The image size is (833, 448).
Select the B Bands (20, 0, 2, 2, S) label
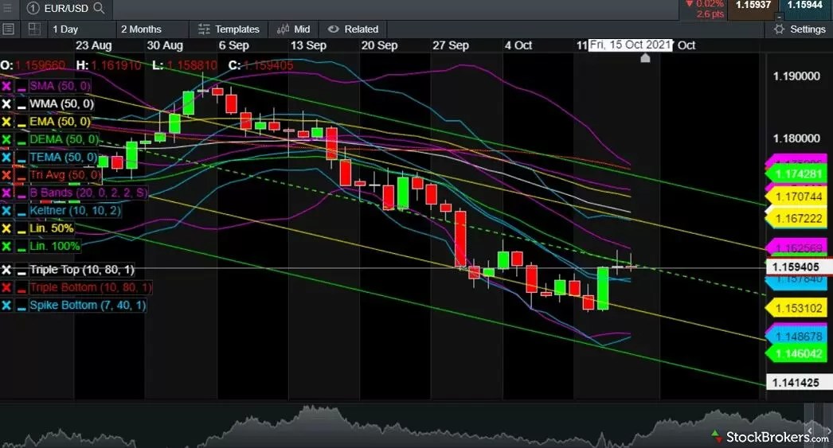tap(88, 193)
